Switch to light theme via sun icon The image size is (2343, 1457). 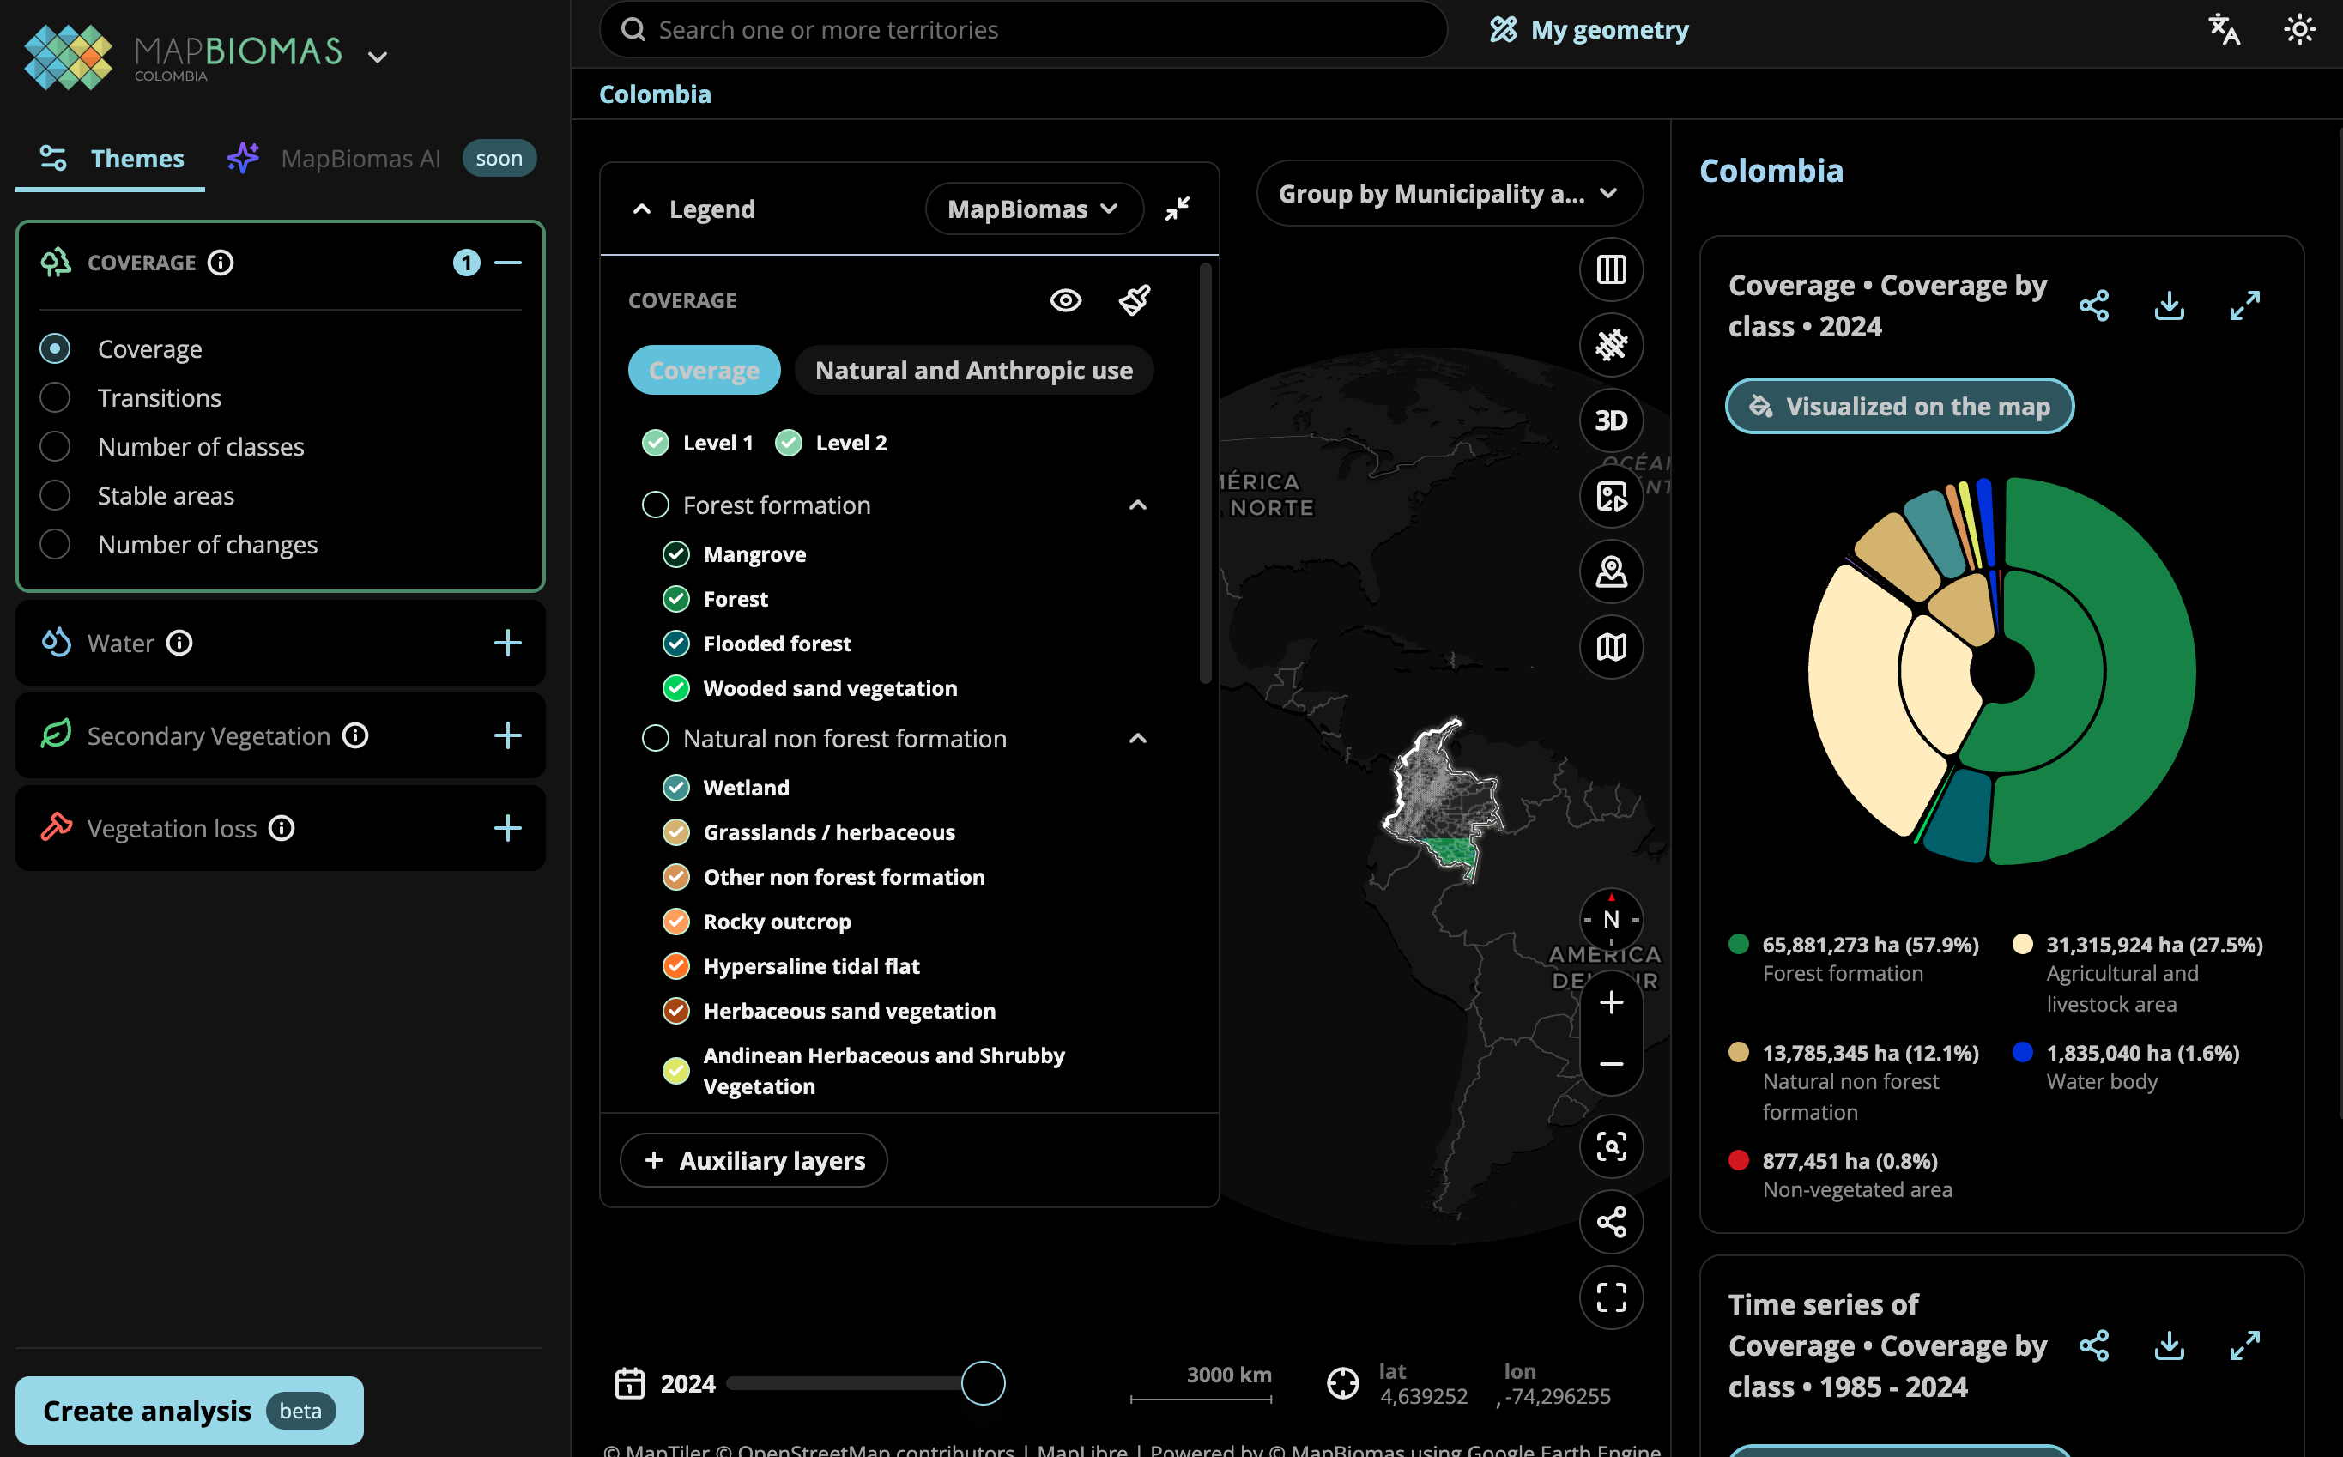pos(2299,30)
